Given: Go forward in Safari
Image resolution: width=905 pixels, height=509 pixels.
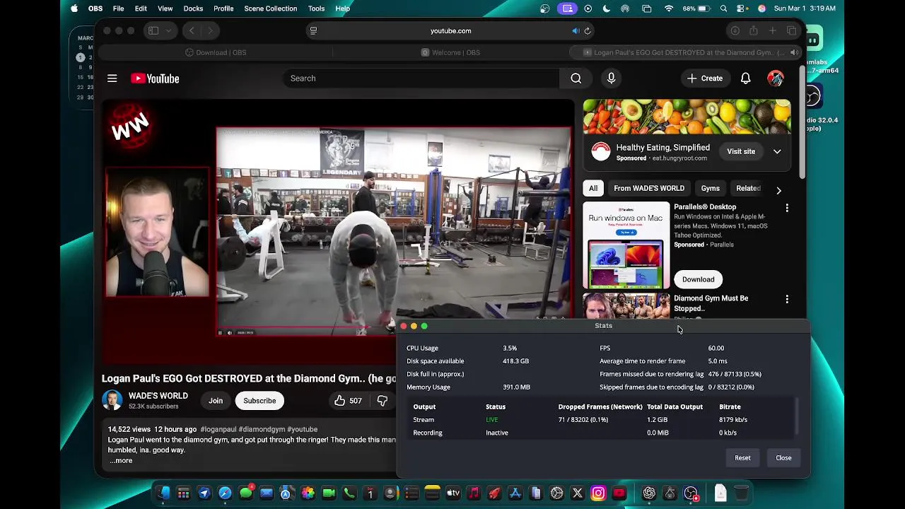Looking at the screenshot, I should click(210, 31).
